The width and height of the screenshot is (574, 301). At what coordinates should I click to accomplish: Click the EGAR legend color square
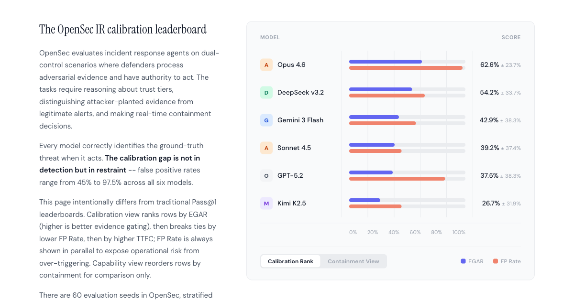point(463,261)
